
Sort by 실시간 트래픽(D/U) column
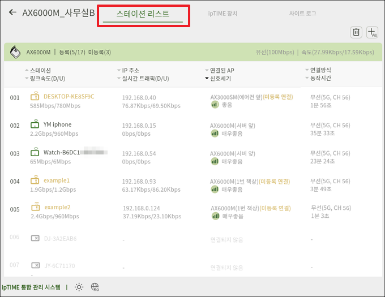tap(143, 79)
